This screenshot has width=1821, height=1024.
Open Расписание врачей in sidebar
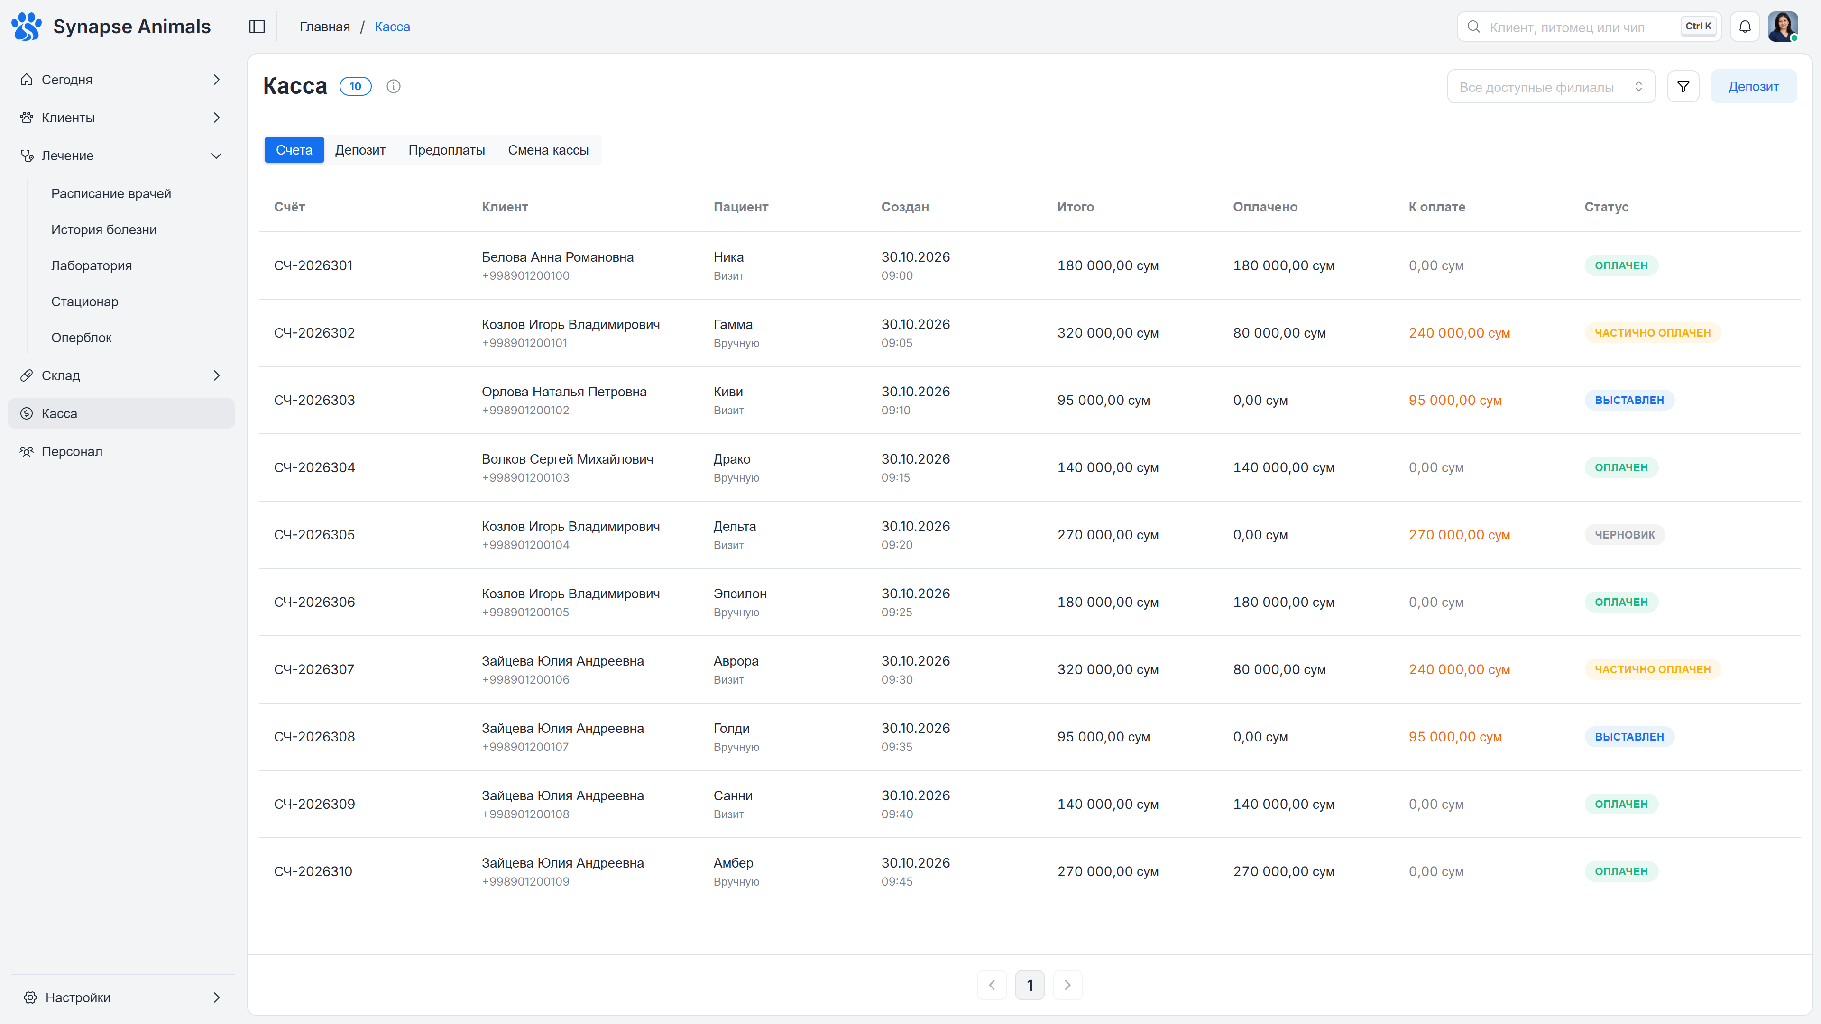click(111, 194)
